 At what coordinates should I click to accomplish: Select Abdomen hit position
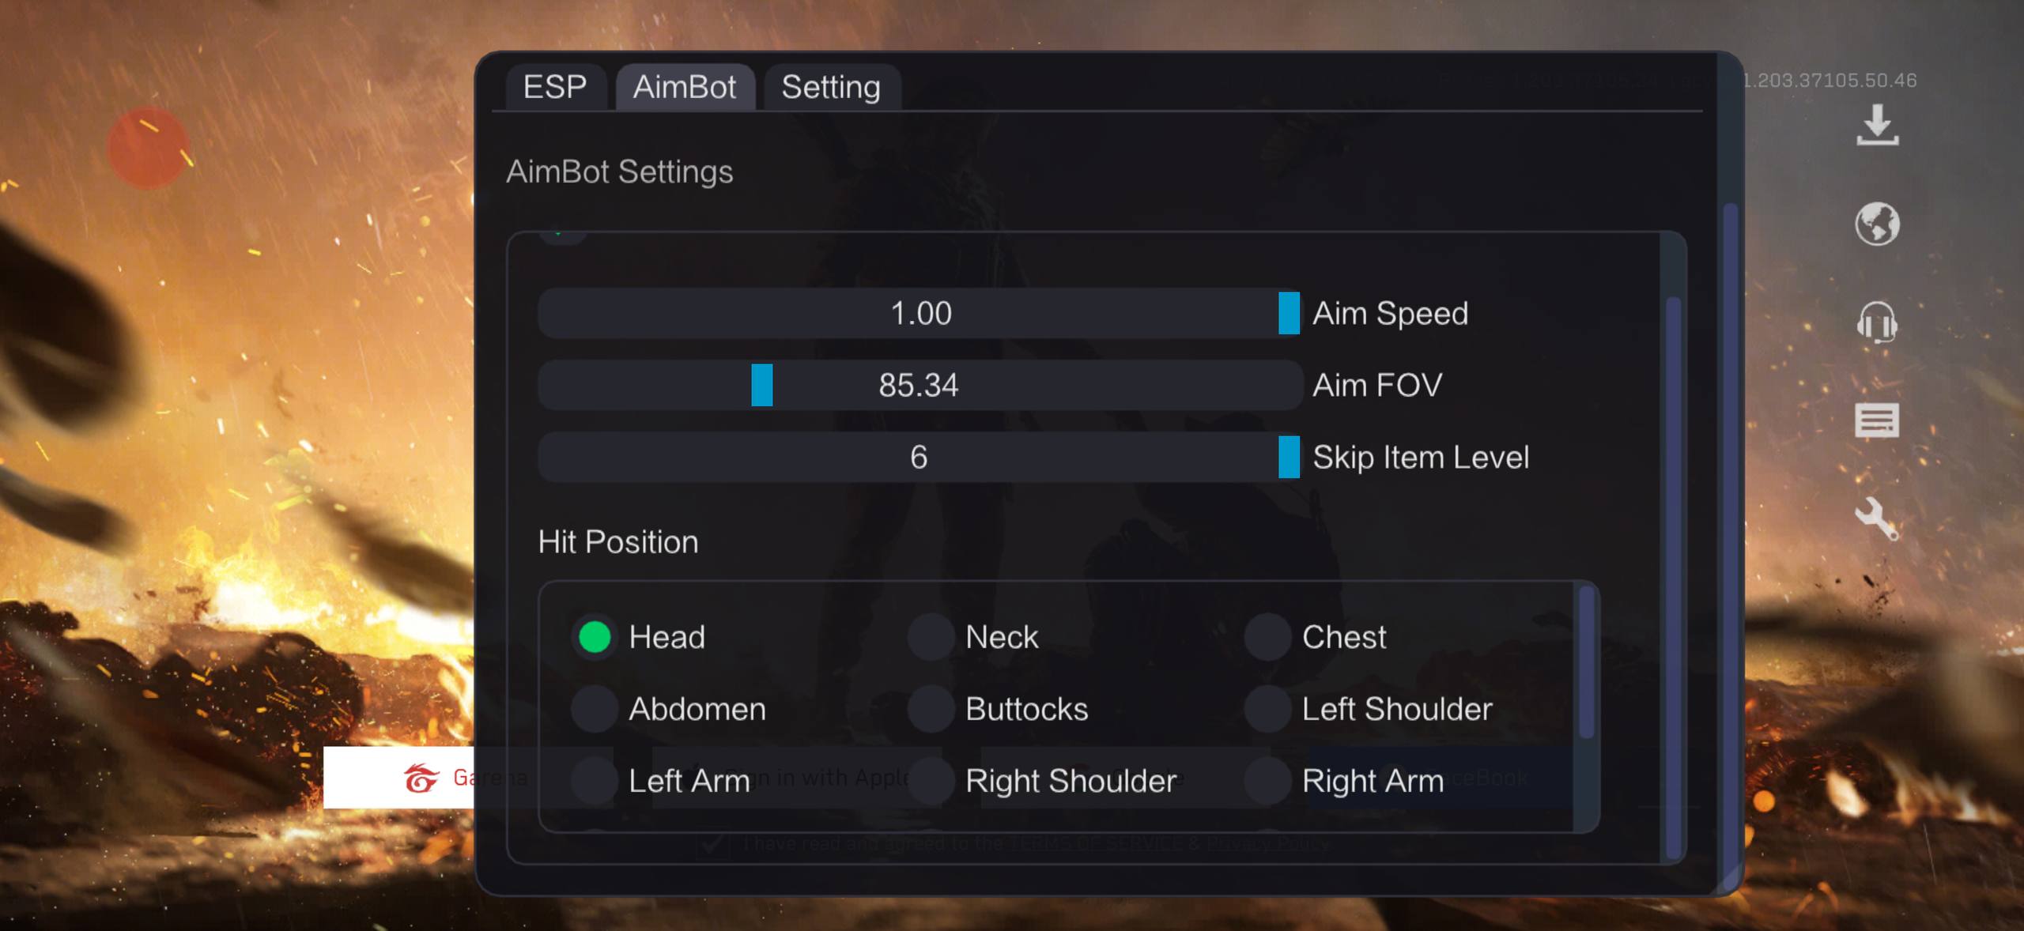595,709
